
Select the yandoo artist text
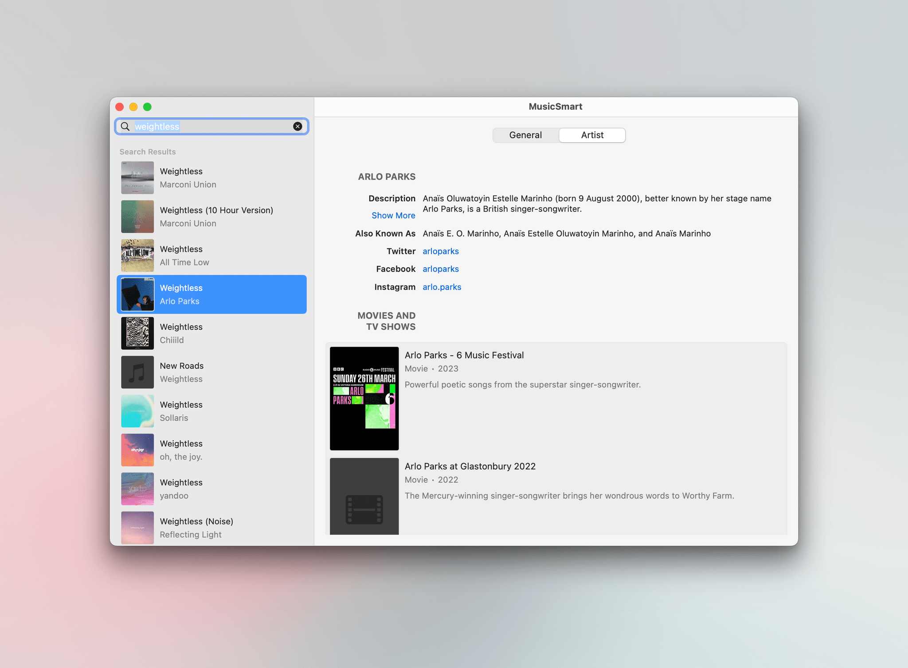(174, 496)
